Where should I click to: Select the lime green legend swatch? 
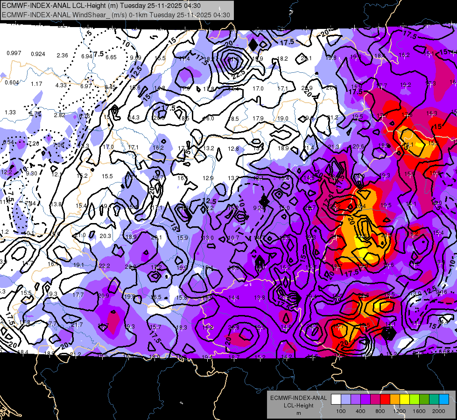pyautogui.click(x=415, y=399)
